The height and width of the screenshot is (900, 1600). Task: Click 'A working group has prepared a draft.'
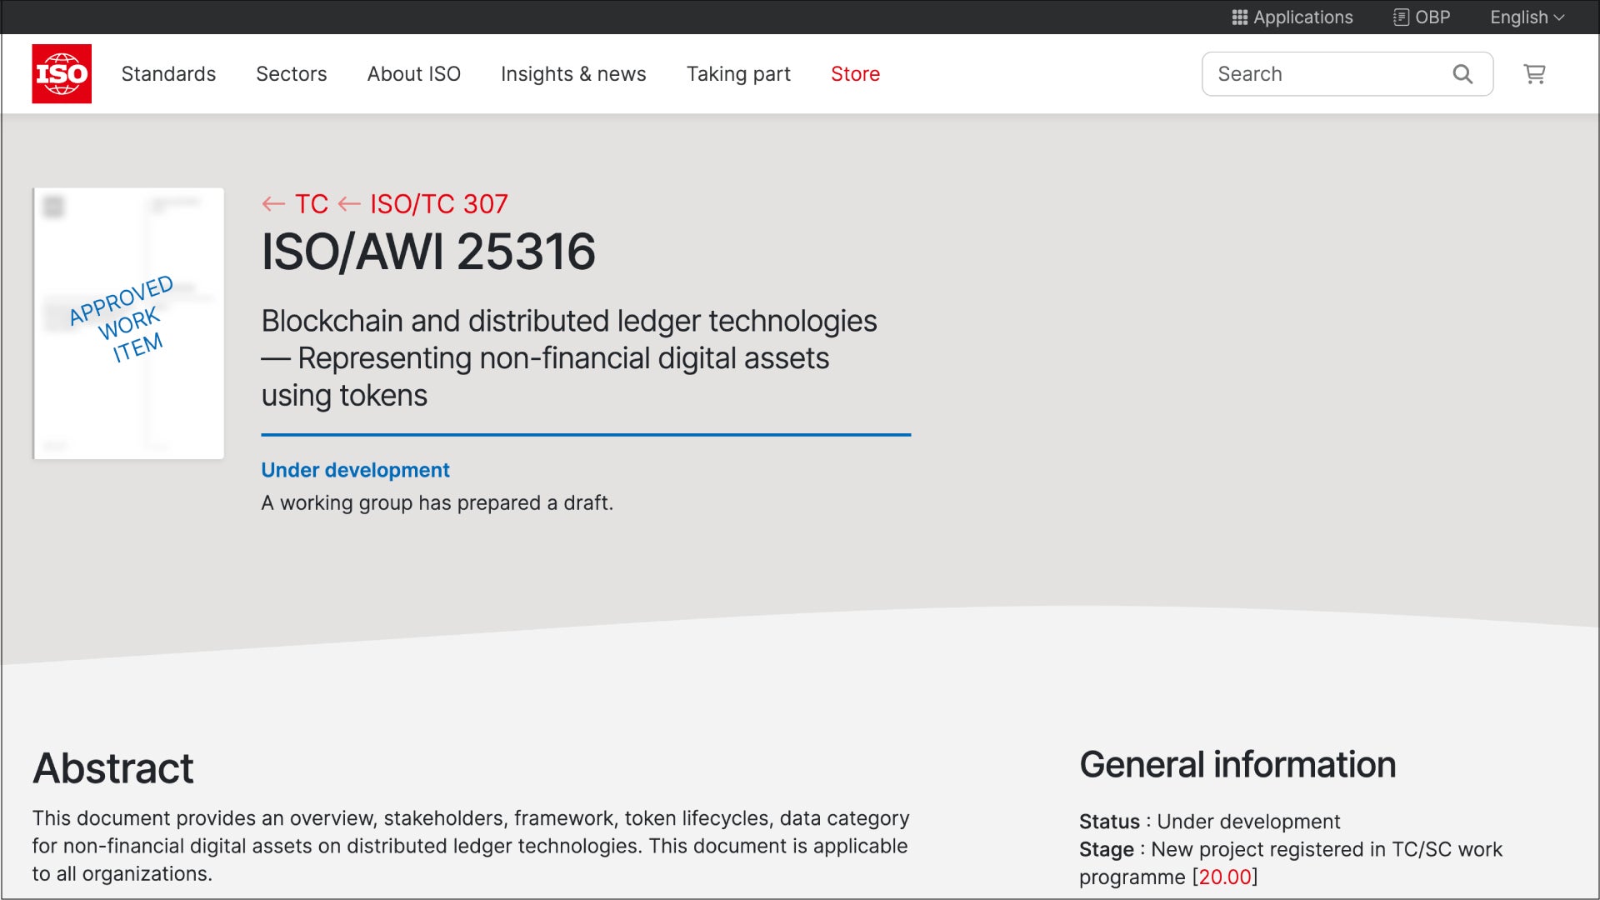coord(437,503)
